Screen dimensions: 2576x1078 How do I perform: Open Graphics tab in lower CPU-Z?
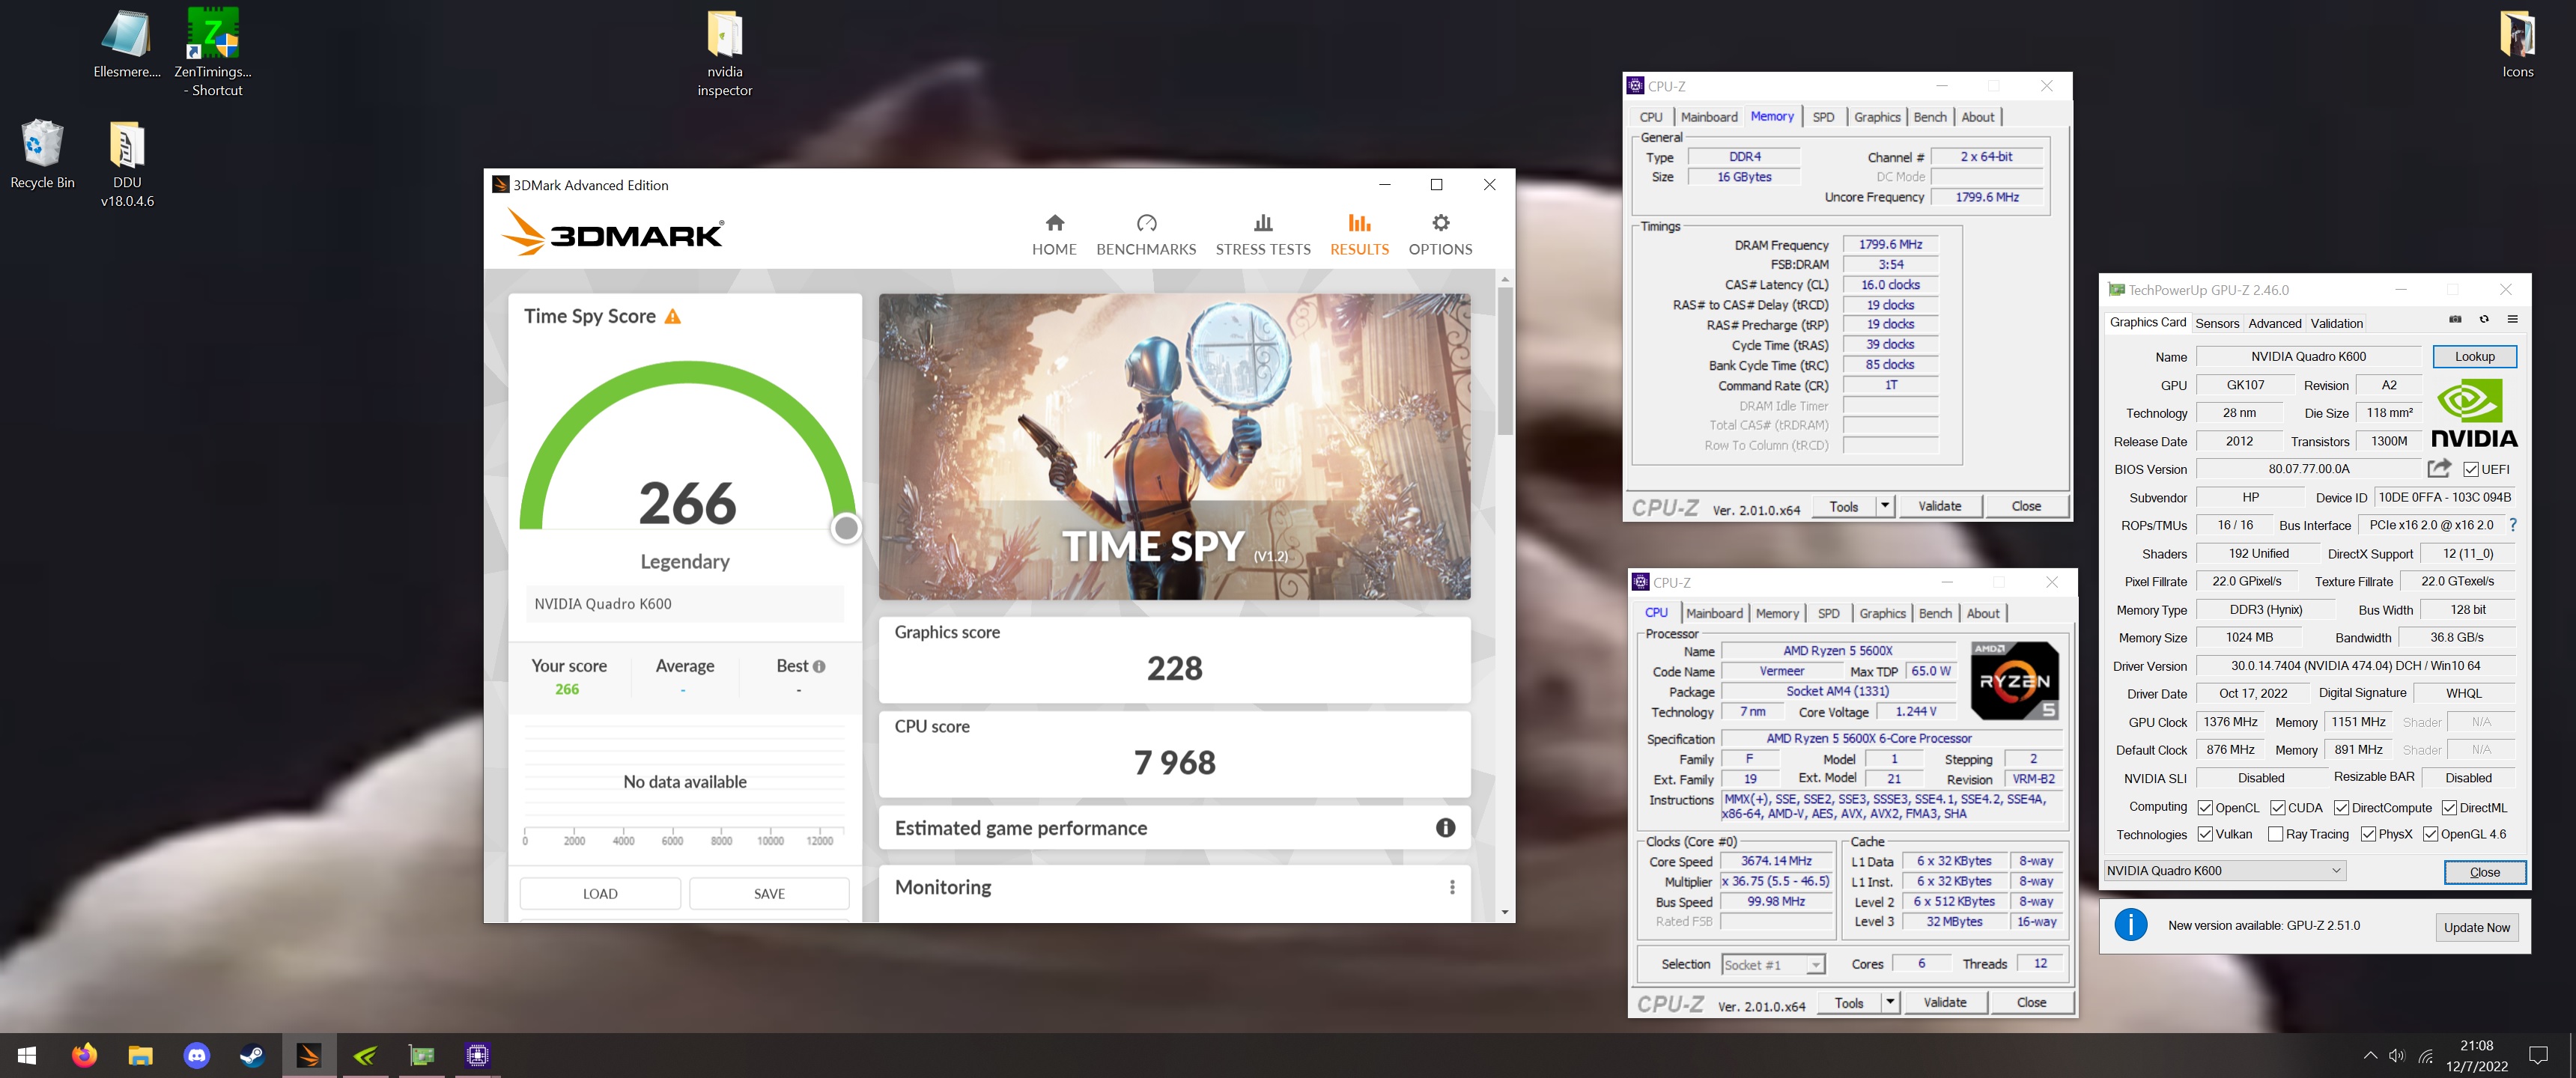[1882, 613]
